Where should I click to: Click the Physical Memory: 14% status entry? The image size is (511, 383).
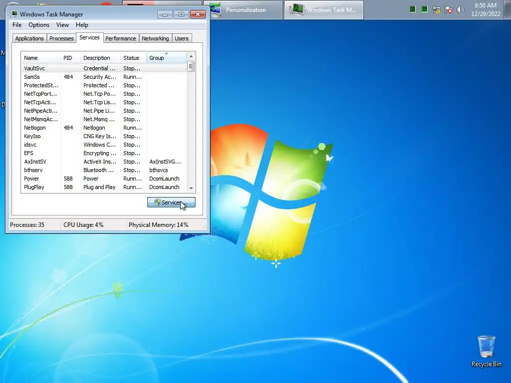coord(158,225)
